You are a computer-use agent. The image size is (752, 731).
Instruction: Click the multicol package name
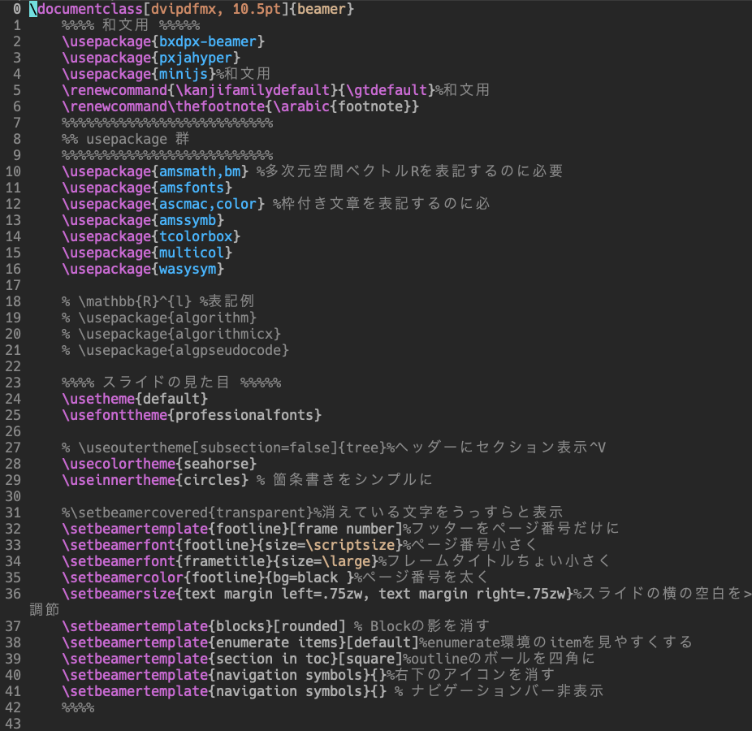click(x=192, y=253)
